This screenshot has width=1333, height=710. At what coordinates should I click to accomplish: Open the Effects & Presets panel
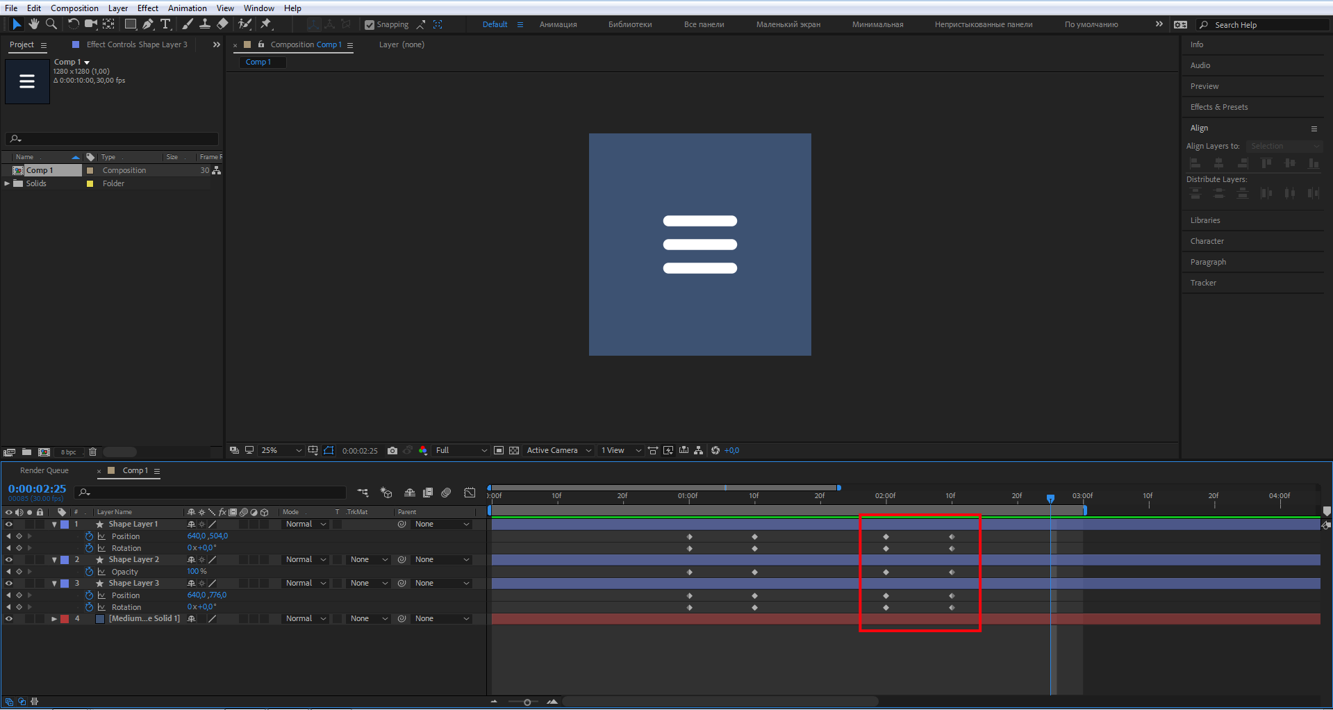tap(1219, 107)
